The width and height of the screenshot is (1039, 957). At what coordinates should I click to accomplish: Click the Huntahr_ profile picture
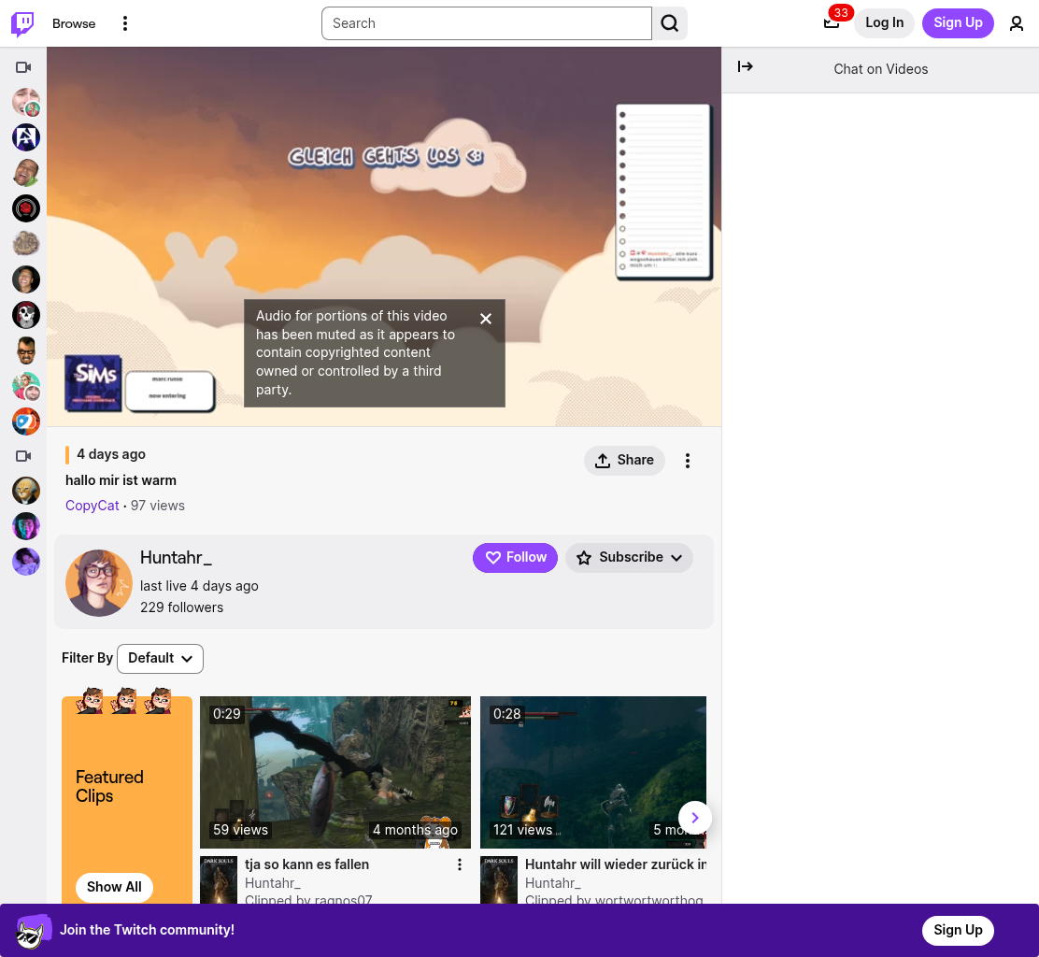pos(99,582)
